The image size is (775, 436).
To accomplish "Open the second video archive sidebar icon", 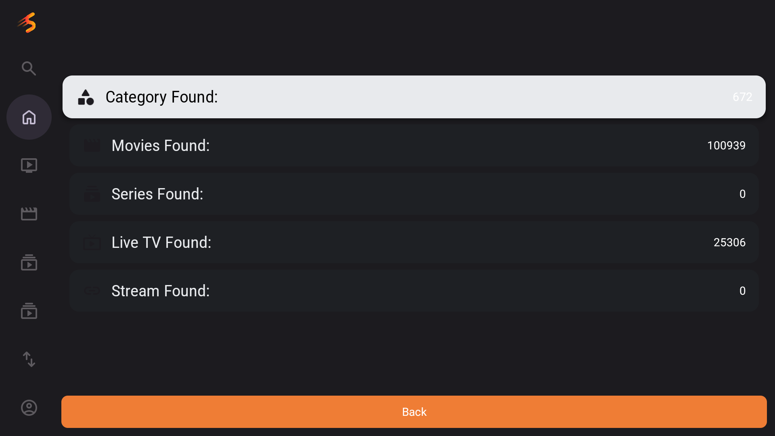I will [29, 311].
